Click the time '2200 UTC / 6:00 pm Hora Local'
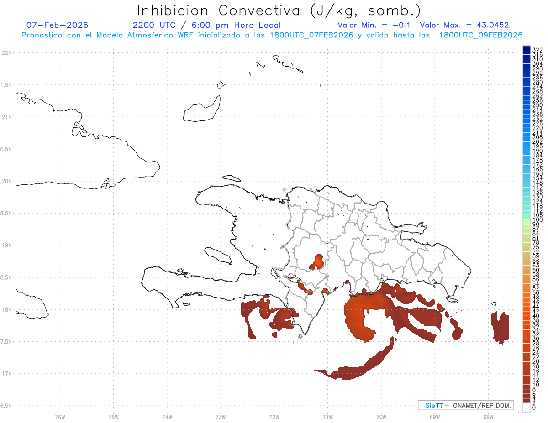The image size is (548, 423). pos(207,25)
